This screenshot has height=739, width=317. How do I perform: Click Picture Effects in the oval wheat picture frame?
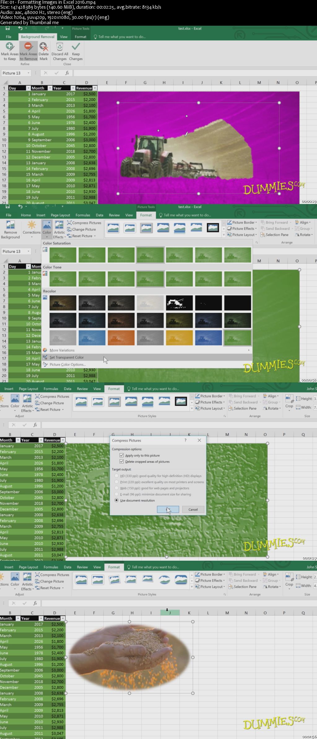(210, 580)
